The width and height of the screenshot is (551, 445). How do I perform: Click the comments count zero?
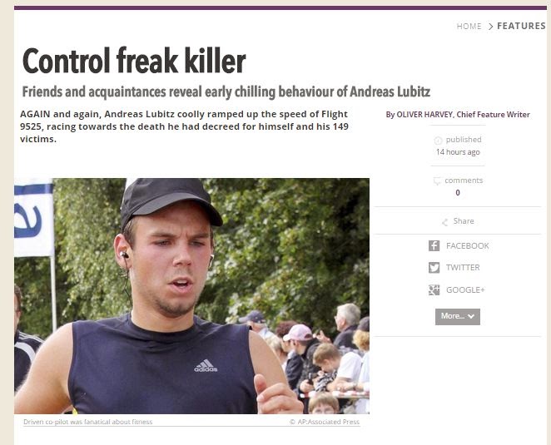click(x=458, y=192)
